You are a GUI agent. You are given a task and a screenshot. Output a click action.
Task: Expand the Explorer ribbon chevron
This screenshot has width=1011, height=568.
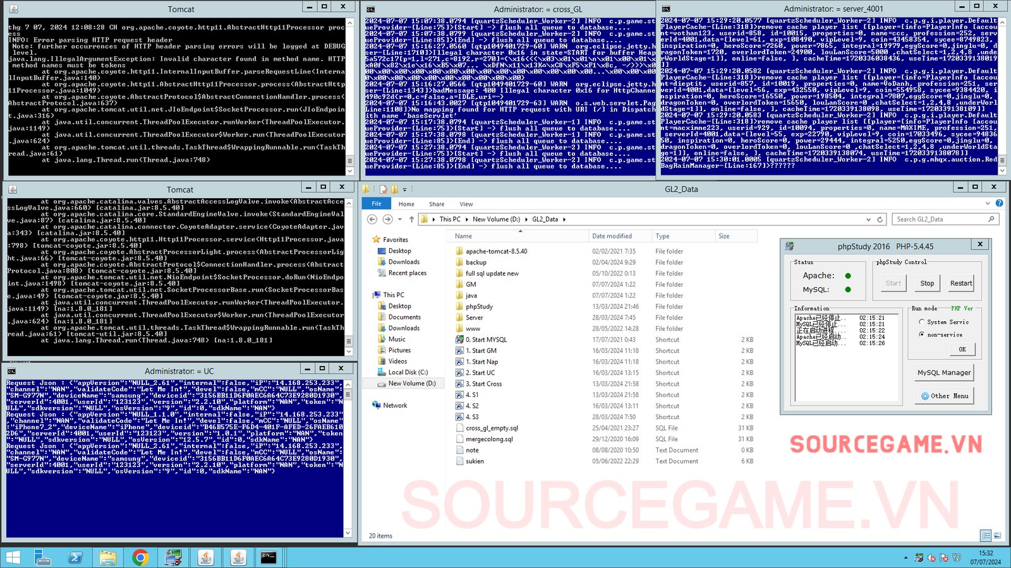(988, 204)
